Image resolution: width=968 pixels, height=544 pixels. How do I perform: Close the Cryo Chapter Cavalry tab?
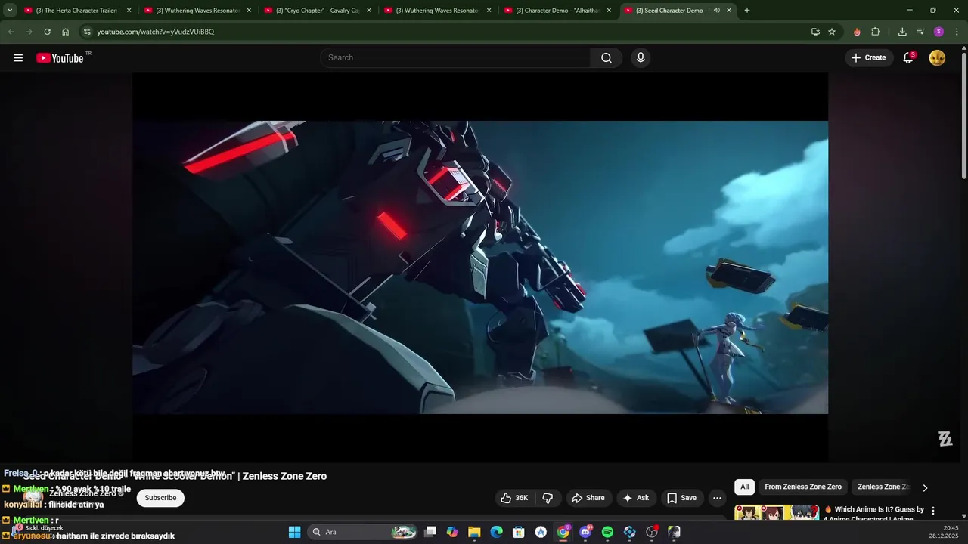pos(369,11)
